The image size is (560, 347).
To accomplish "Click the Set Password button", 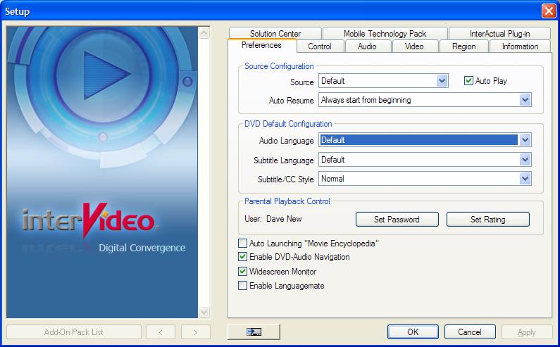I will click(397, 219).
